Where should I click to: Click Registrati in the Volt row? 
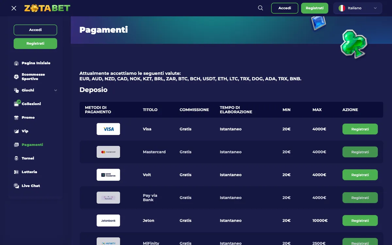(360, 175)
